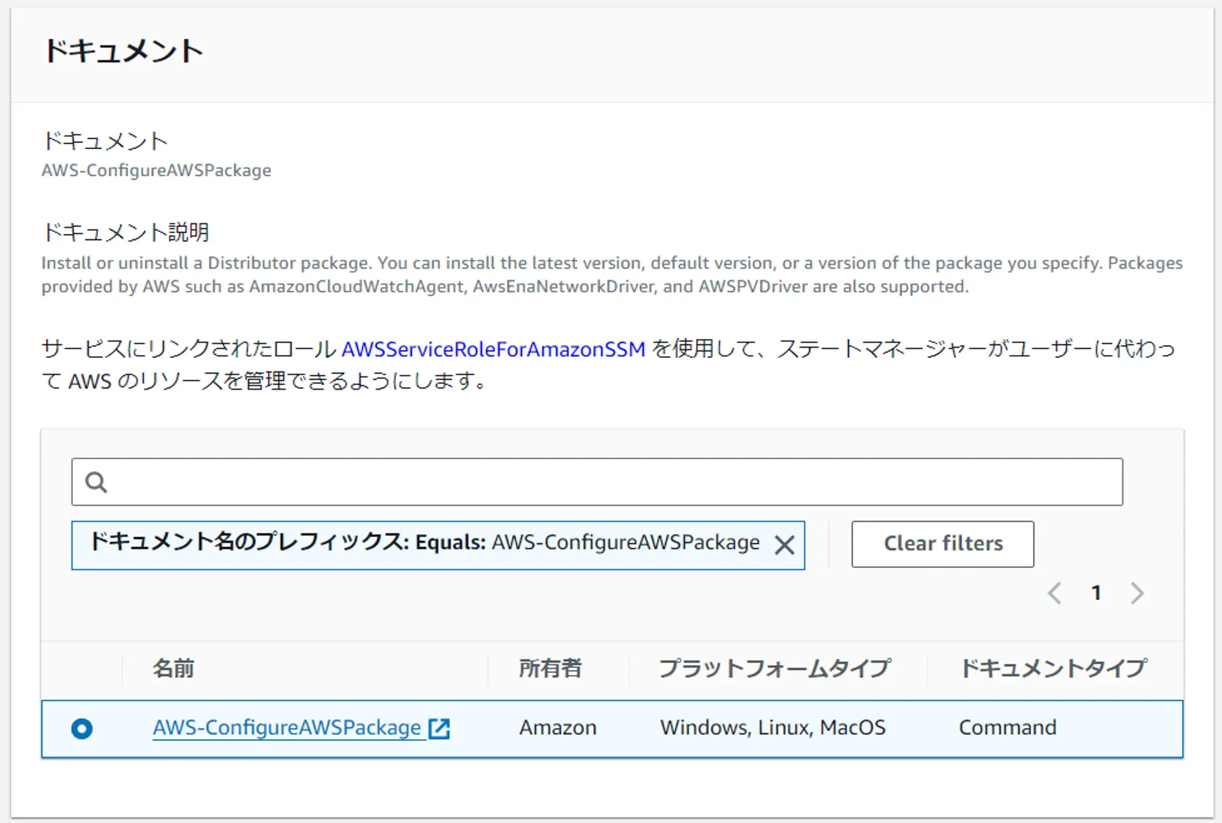Screen dimensions: 1222x823
Task: Click the 名前 column header
Action: (174, 668)
